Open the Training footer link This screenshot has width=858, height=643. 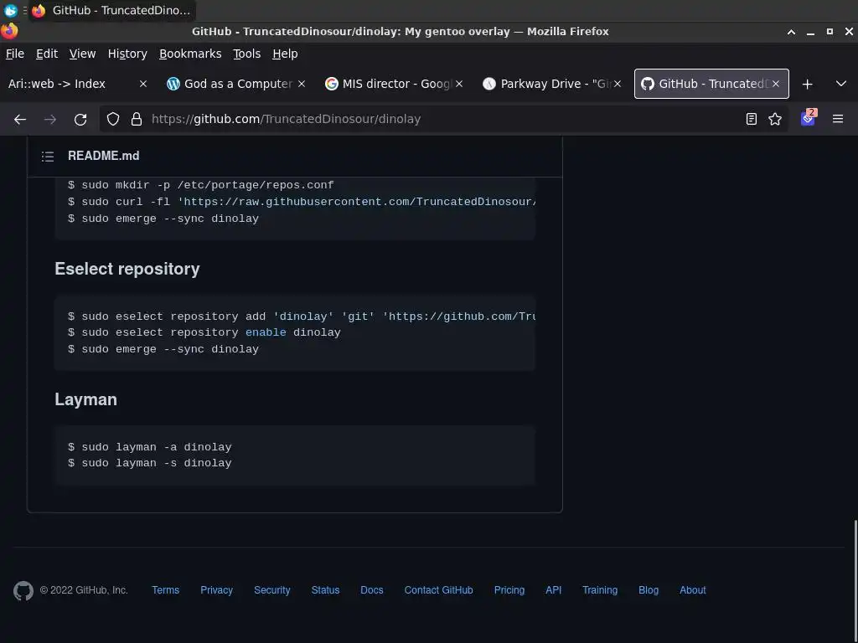click(600, 590)
